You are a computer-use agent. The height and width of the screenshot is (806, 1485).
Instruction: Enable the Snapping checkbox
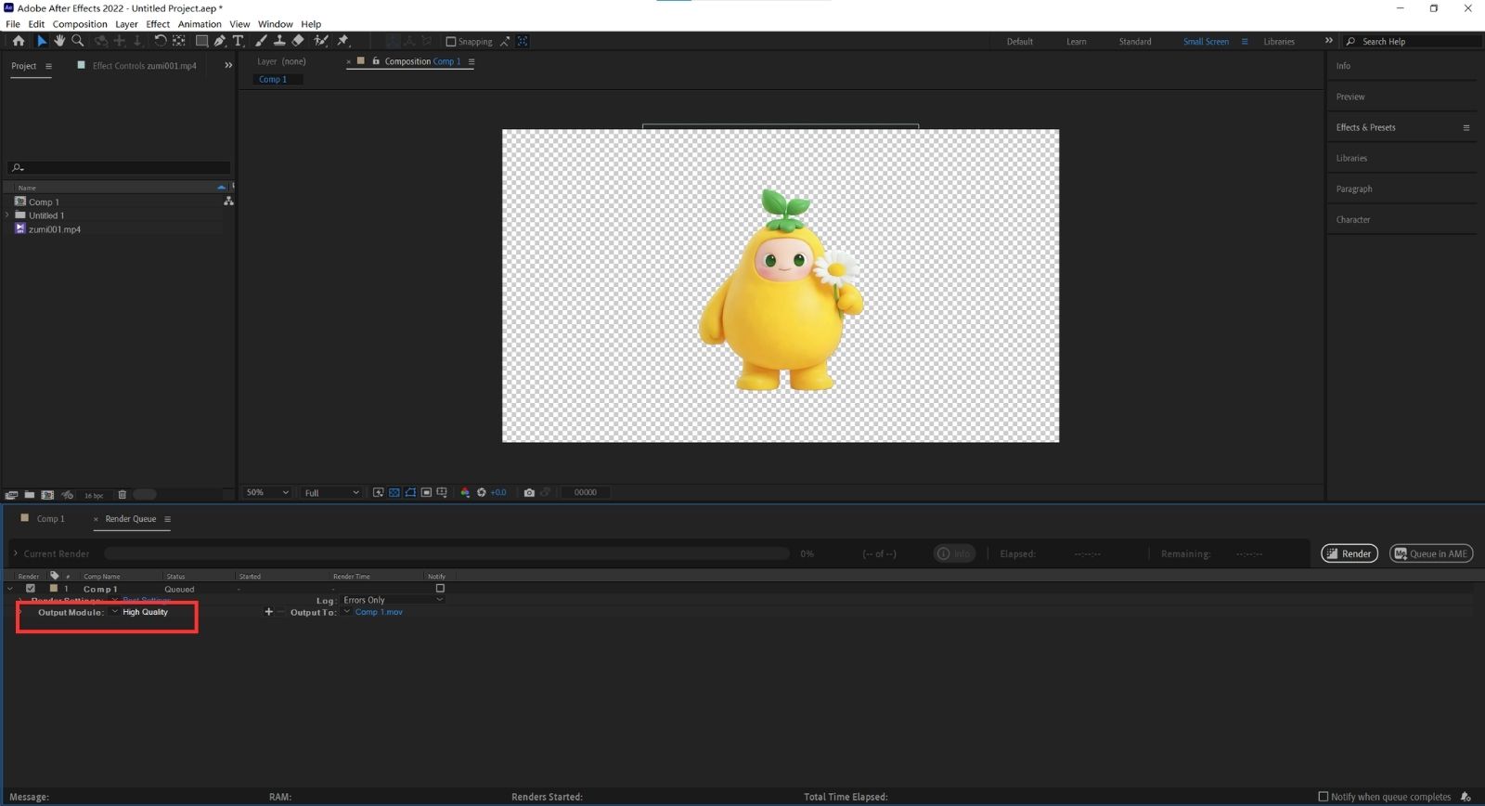451,42
